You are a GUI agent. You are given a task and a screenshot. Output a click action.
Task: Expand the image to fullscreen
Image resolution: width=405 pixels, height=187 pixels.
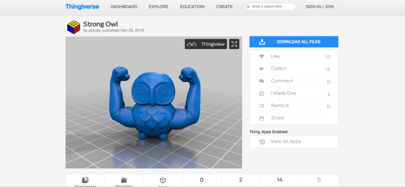[234, 44]
